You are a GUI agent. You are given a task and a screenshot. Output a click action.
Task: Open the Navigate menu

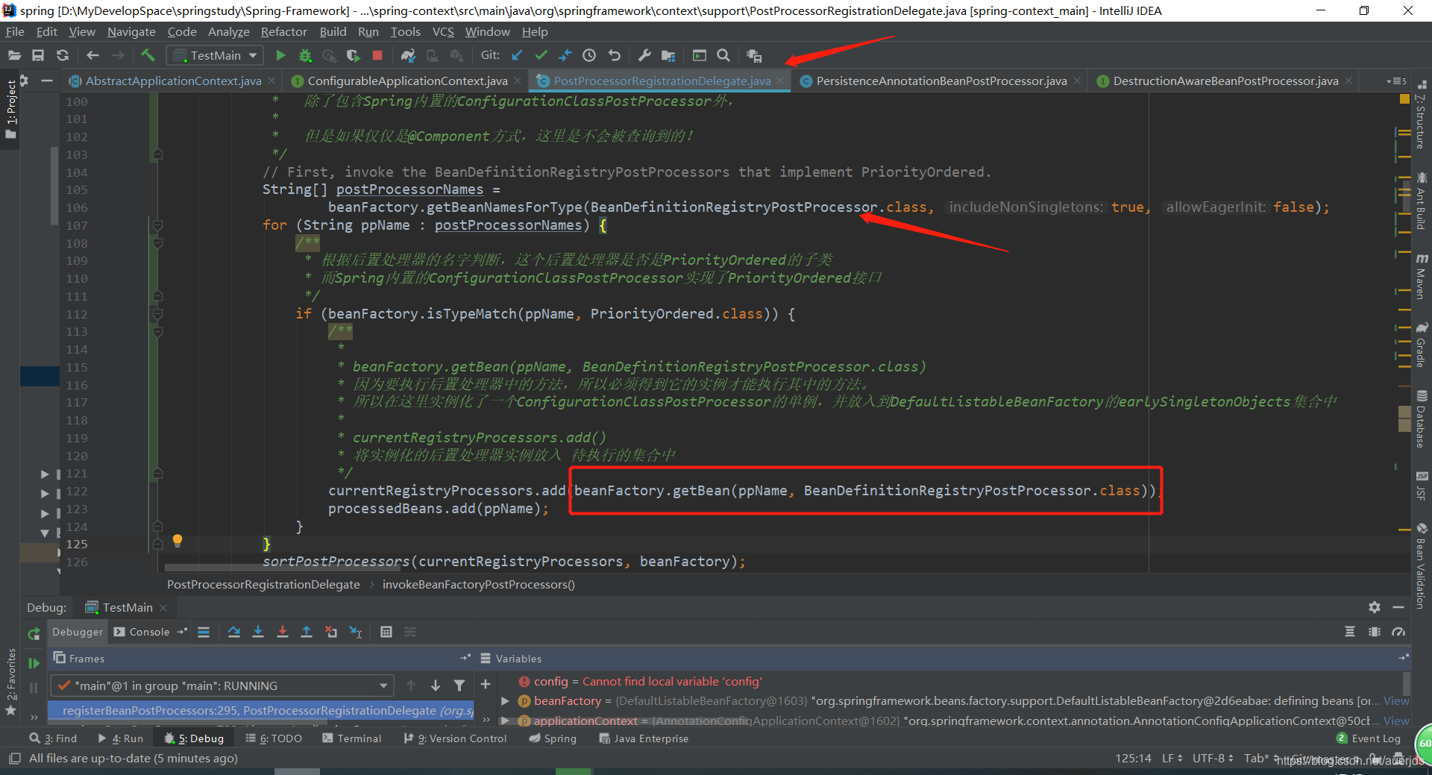point(131,31)
